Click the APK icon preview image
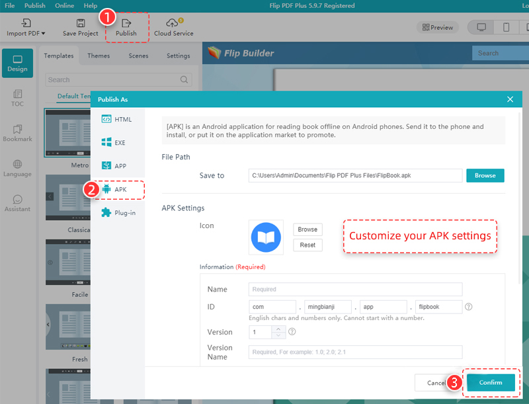 click(x=266, y=237)
